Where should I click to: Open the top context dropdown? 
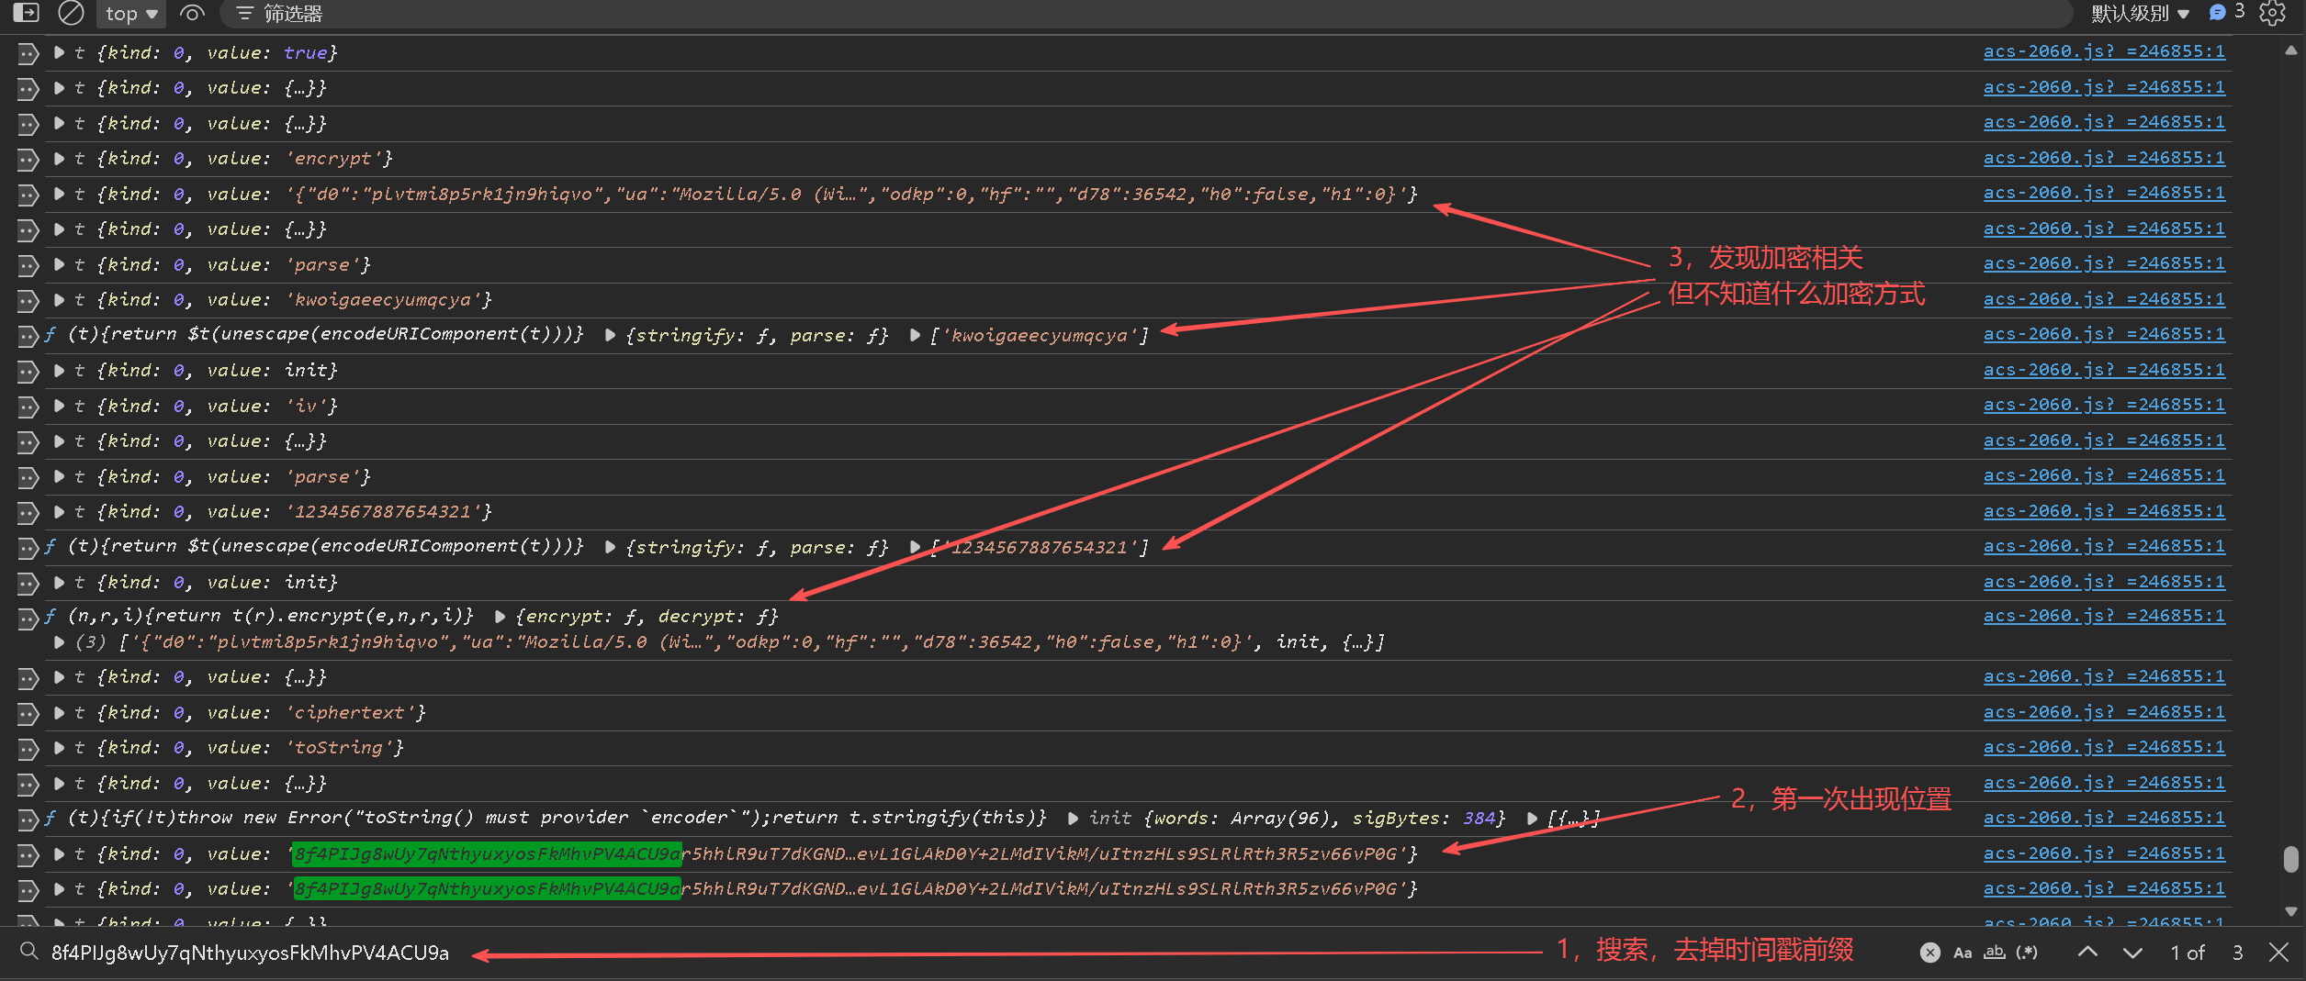coord(131,13)
